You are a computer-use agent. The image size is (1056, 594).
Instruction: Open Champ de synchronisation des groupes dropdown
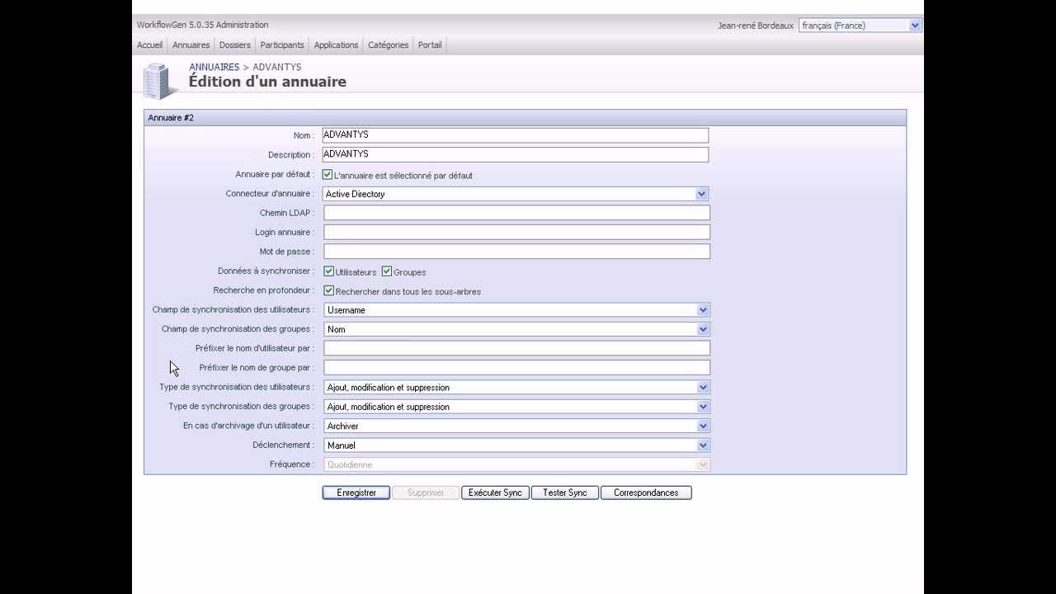[516, 329]
